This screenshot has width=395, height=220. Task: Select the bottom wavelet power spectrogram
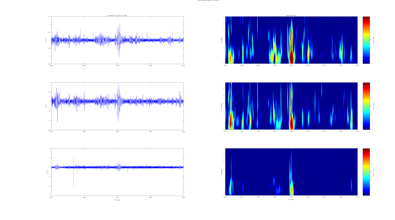(291, 172)
